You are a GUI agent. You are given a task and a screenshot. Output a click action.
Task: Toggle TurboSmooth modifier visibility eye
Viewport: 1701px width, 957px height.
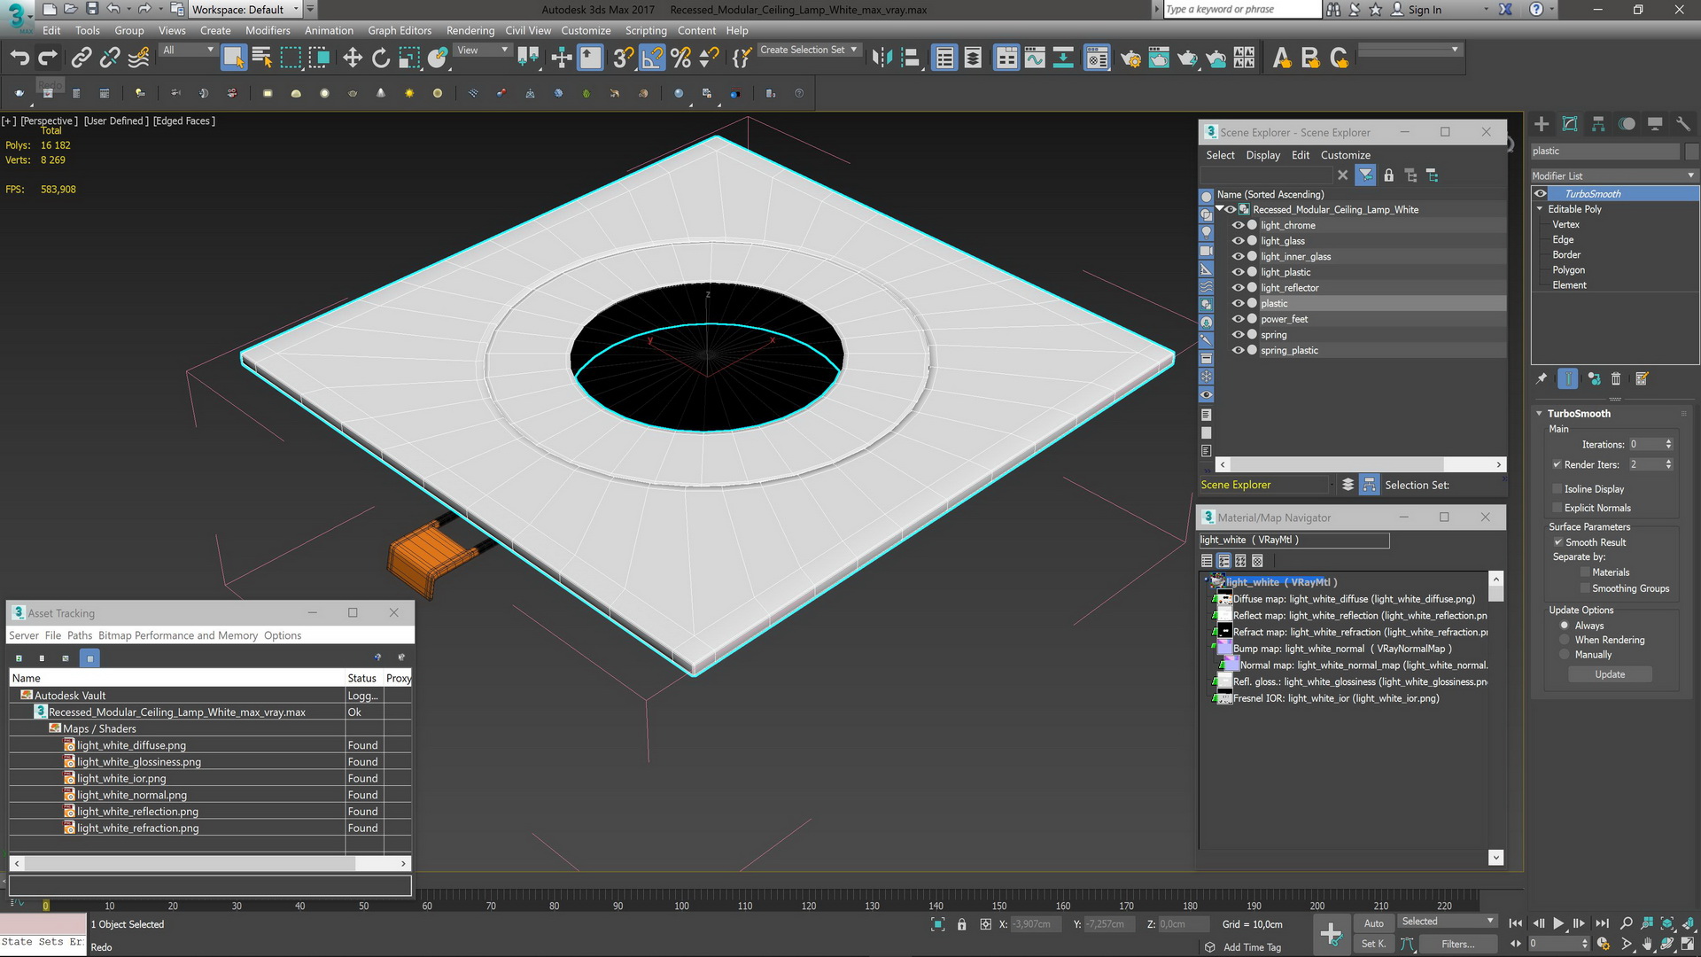(1541, 193)
